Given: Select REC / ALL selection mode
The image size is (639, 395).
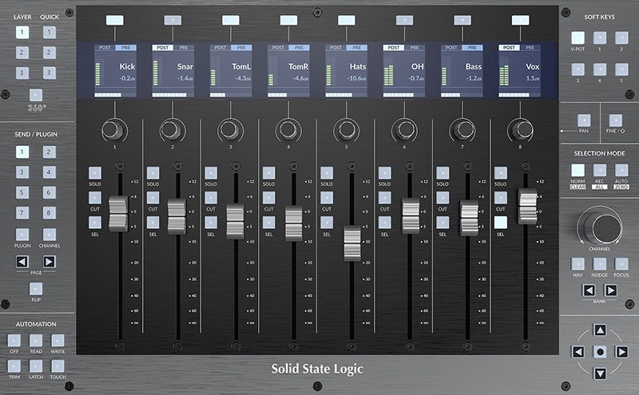Looking at the screenshot, I should (x=600, y=170).
